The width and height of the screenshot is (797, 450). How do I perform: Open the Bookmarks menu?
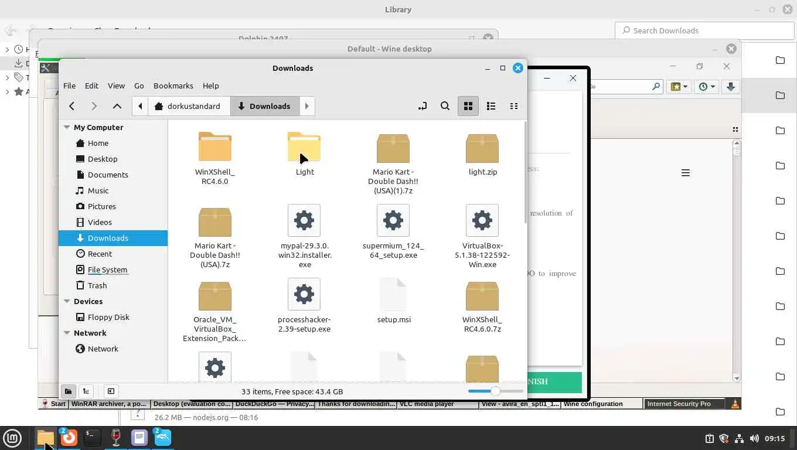pos(173,86)
